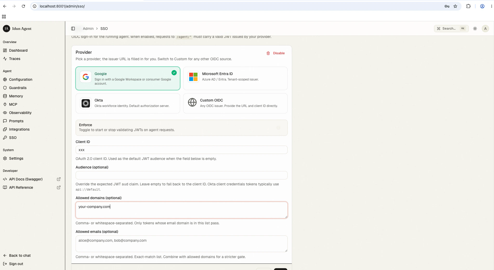Open the Chrome three-dot menu

pos(491,6)
